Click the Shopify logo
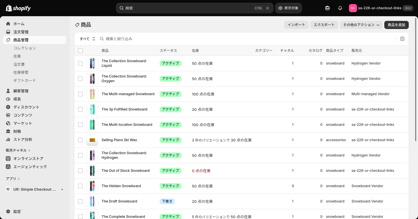The width and height of the screenshot is (418, 219). point(18,8)
